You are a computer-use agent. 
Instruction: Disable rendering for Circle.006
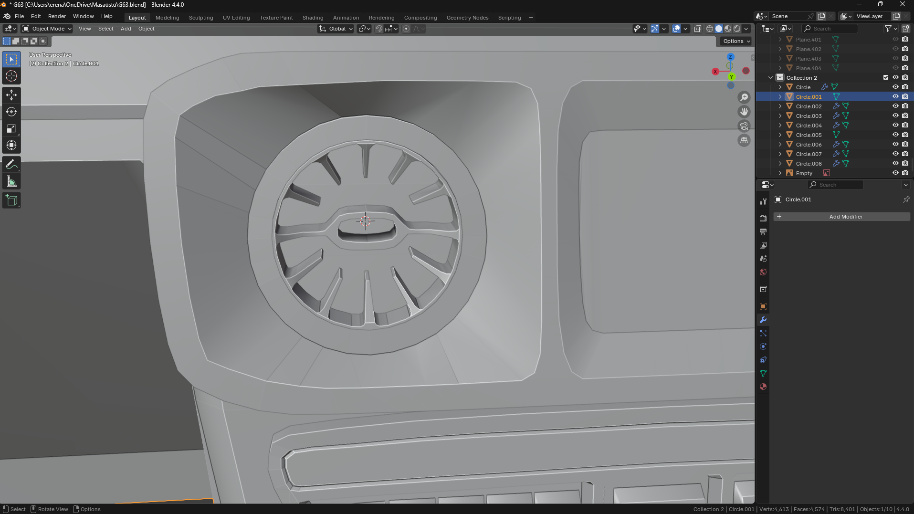905,144
